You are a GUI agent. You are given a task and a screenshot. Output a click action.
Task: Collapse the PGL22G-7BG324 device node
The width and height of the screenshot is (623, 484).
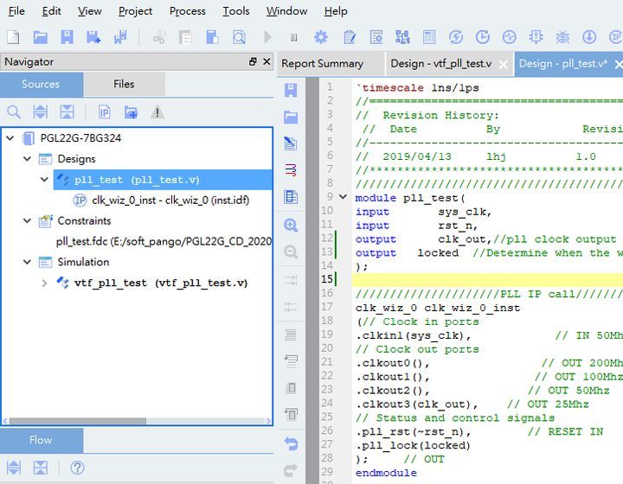click(11, 138)
